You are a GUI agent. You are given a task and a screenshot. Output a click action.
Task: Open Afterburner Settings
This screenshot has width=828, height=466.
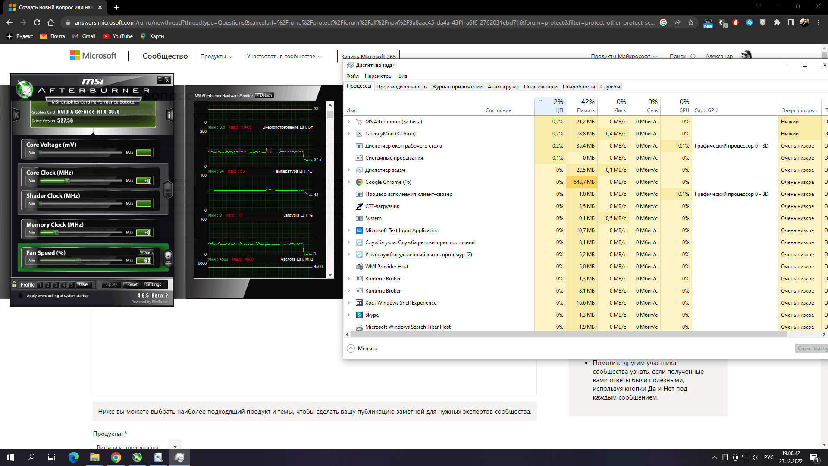tap(153, 284)
